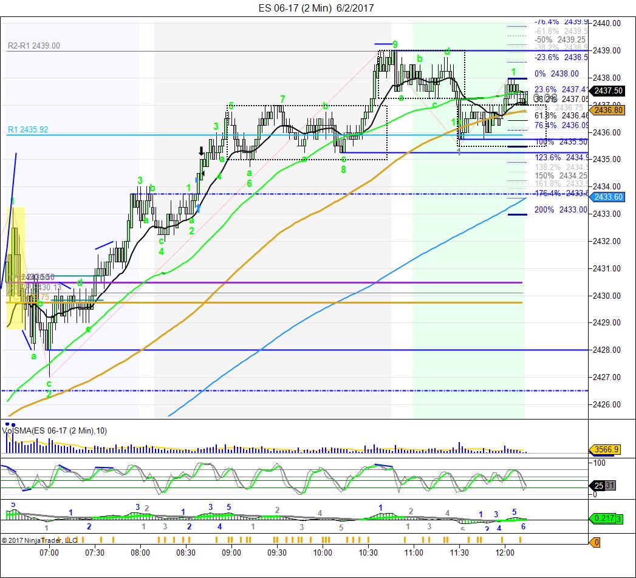Viewport: 636px width, 578px height.
Task: Click the 2439.00 price axis label
Action: click(x=606, y=50)
